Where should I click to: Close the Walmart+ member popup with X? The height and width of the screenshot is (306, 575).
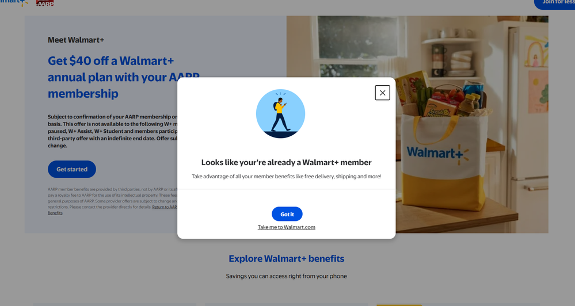pos(382,93)
